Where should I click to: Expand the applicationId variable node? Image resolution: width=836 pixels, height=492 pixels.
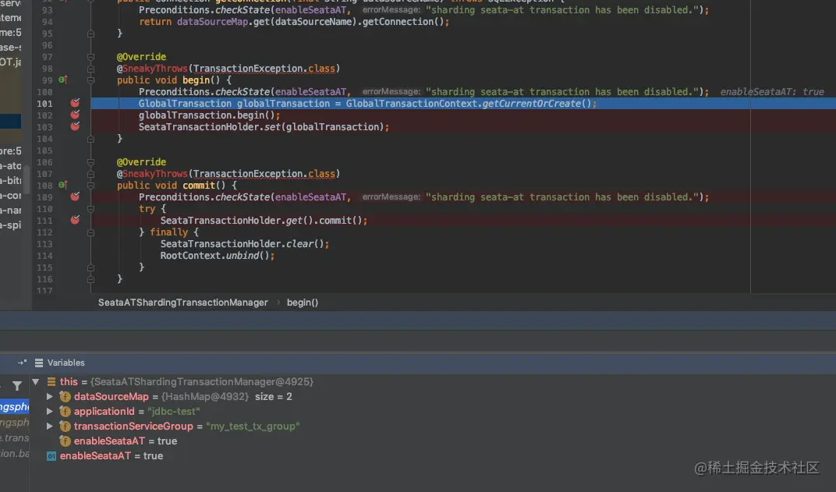click(x=50, y=412)
